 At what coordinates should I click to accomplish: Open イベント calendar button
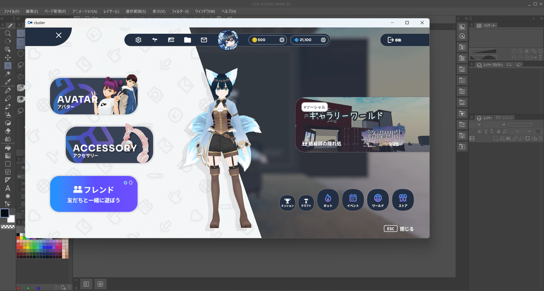pos(353,200)
